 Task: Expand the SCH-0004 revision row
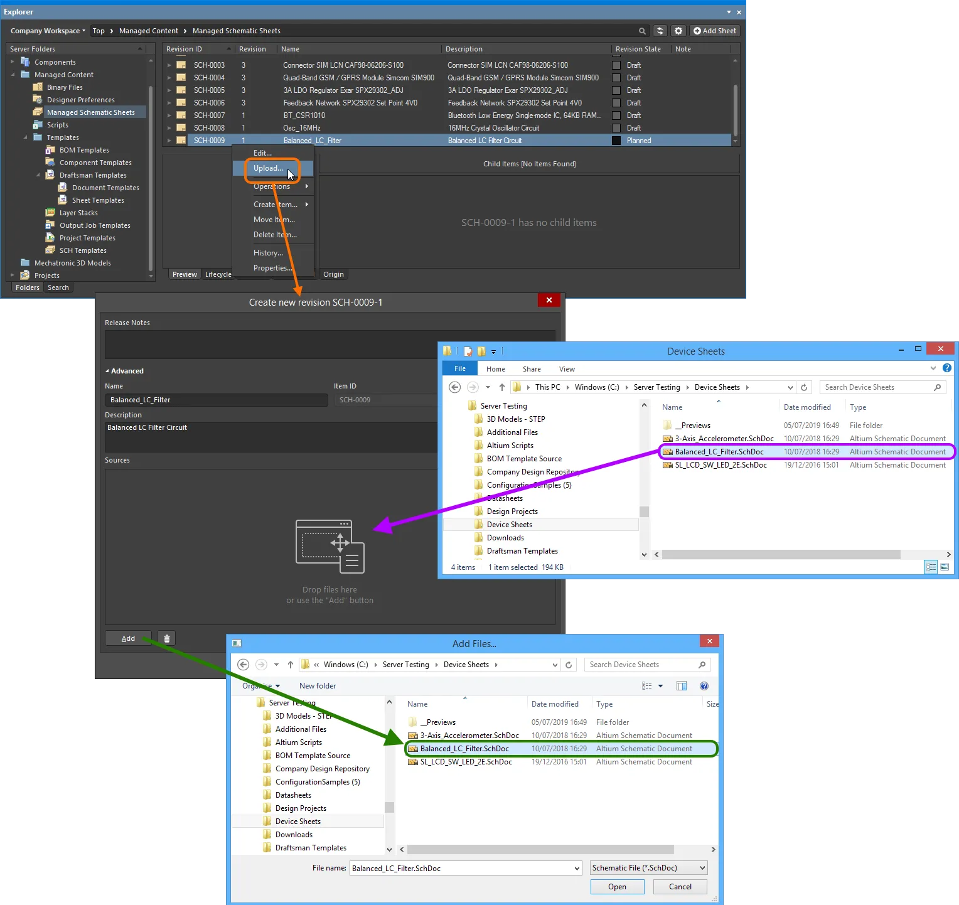pos(169,78)
